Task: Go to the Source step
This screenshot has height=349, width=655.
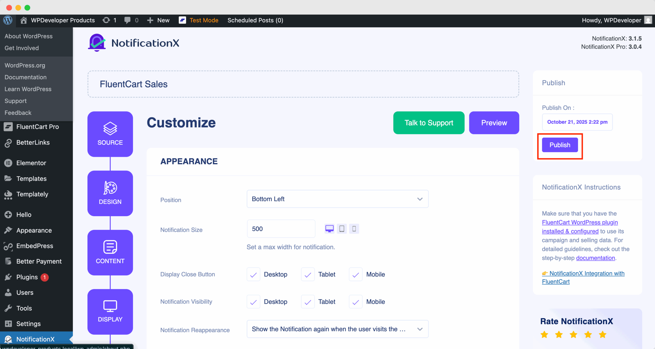Action: pyautogui.click(x=110, y=134)
